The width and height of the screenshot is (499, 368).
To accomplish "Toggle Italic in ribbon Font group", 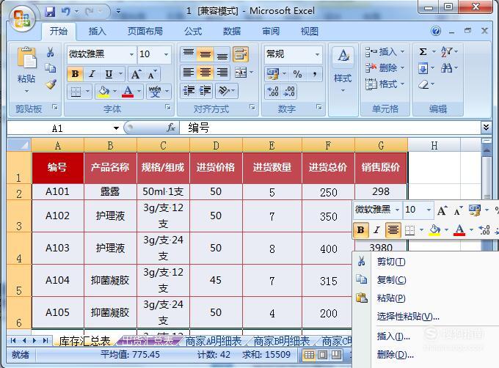I will [92, 74].
